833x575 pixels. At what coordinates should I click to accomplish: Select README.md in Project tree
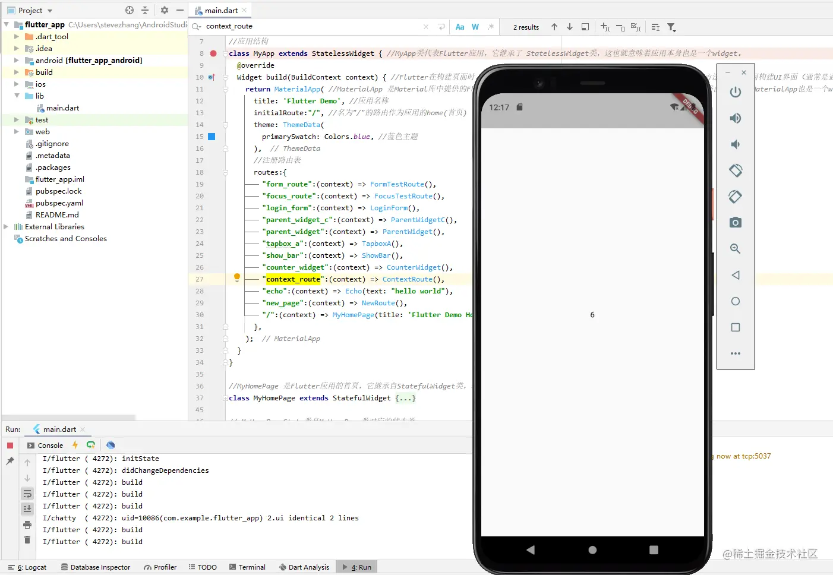click(57, 214)
